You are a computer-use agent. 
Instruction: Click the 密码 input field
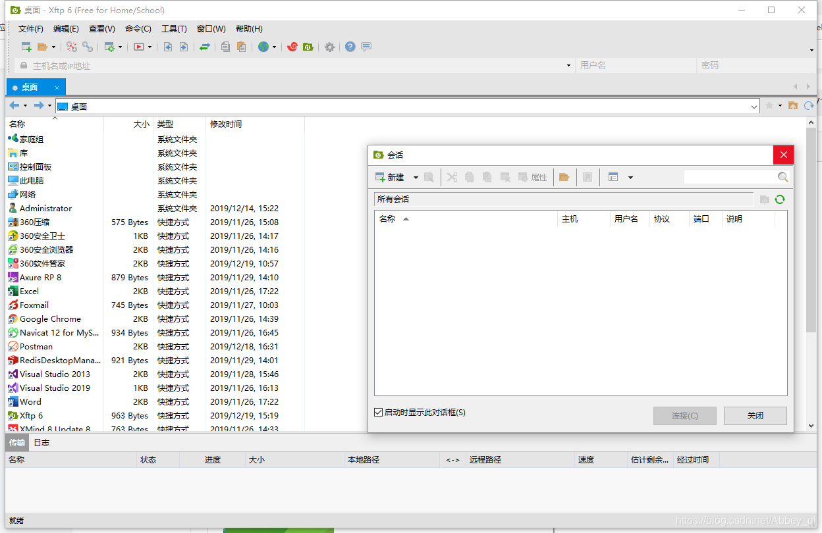[x=755, y=66]
